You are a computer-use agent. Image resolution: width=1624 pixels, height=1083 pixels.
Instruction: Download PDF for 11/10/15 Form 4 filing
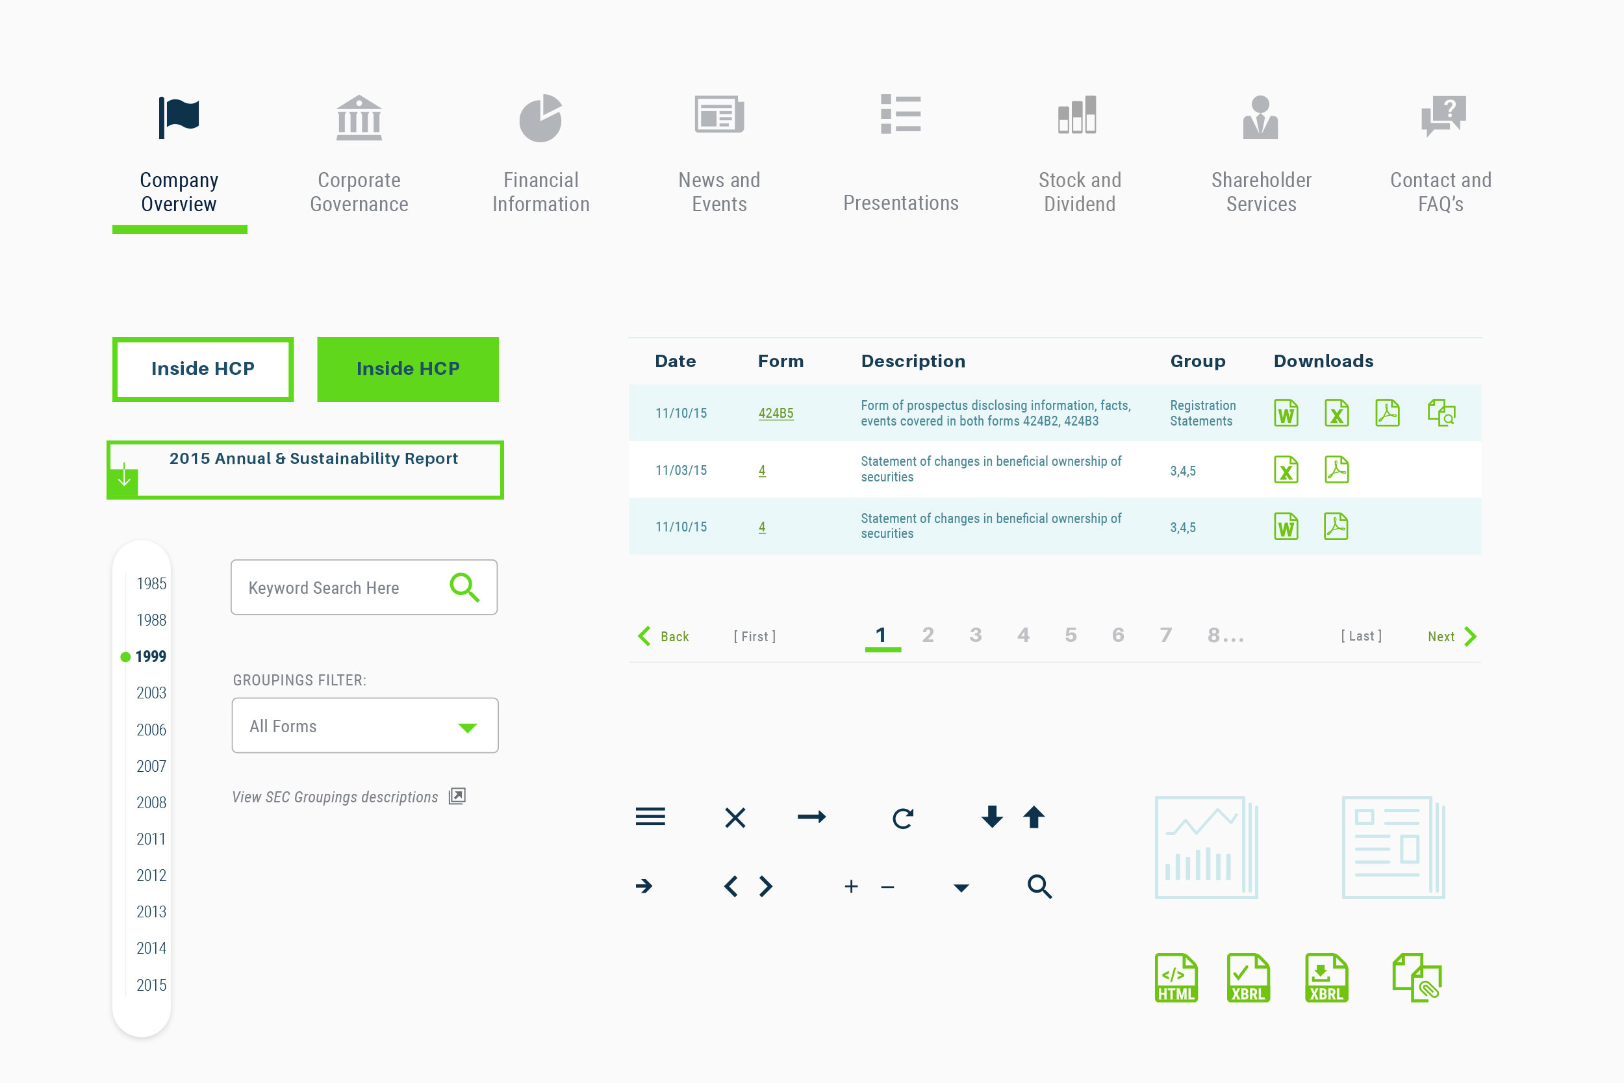[1336, 526]
